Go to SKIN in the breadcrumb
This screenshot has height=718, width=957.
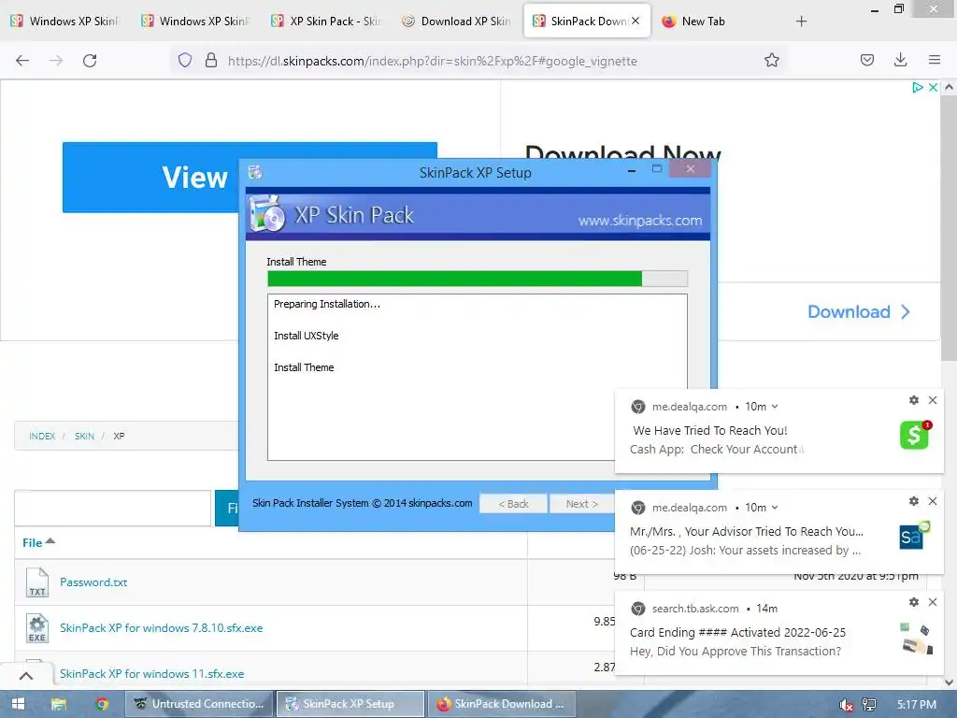click(84, 436)
